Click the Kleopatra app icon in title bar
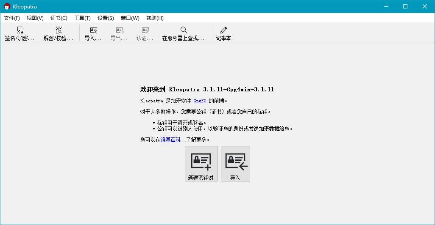435x225 pixels. [x=7, y=6]
